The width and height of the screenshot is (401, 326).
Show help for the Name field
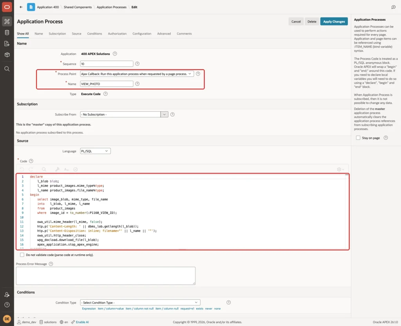pyautogui.click(x=137, y=84)
